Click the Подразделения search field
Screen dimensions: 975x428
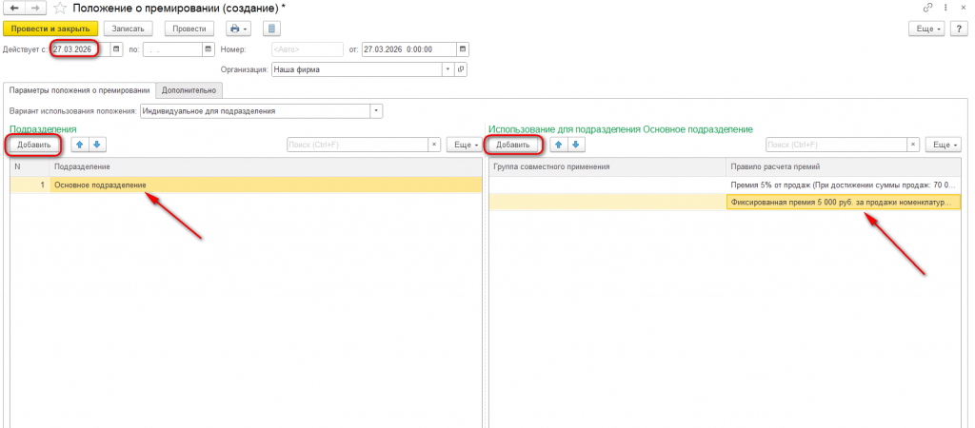pos(358,145)
